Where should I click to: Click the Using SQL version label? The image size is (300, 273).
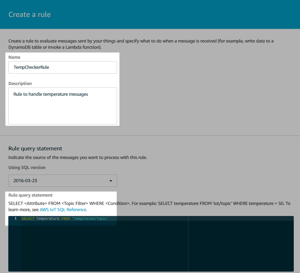(27, 167)
